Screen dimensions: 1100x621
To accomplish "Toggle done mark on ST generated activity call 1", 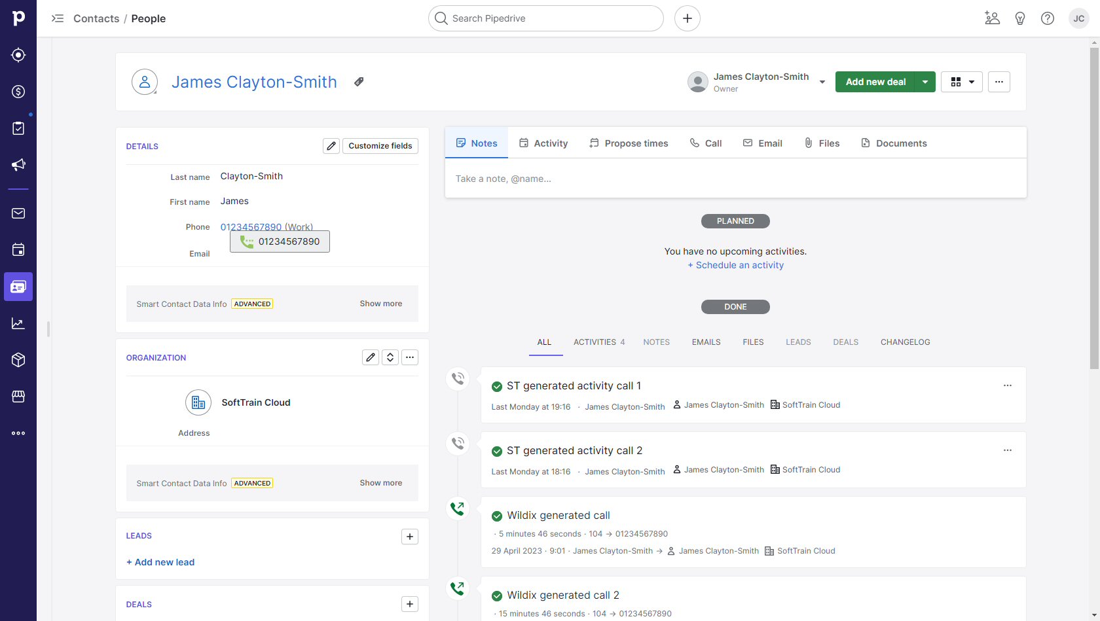I will click(497, 386).
